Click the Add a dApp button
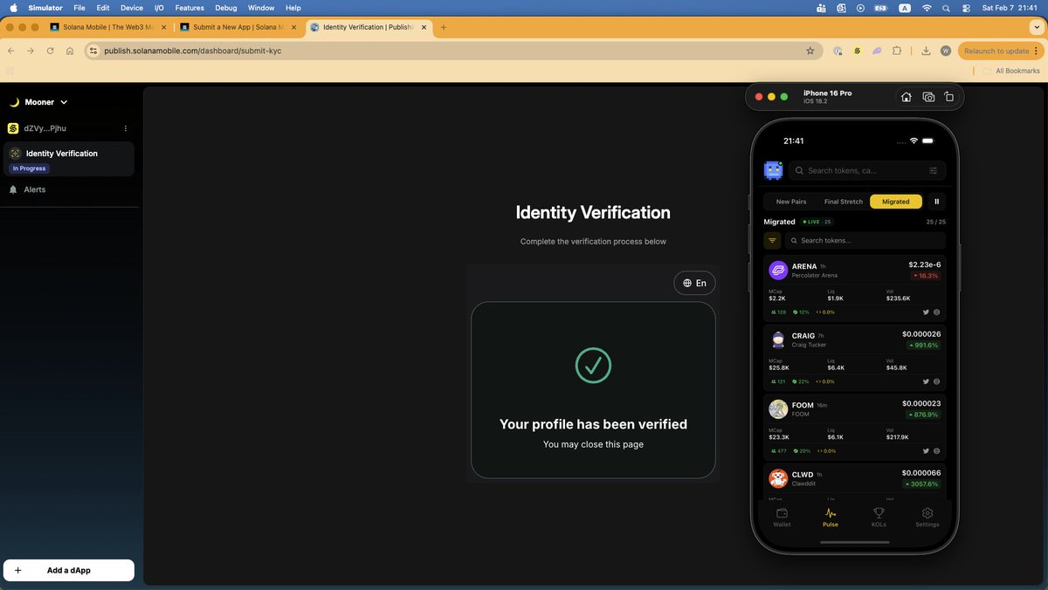 click(69, 570)
